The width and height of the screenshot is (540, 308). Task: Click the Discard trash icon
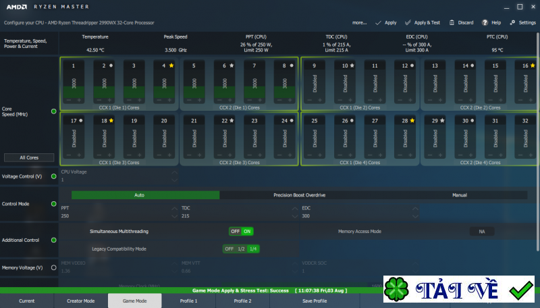pyautogui.click(x=452, y=23)
